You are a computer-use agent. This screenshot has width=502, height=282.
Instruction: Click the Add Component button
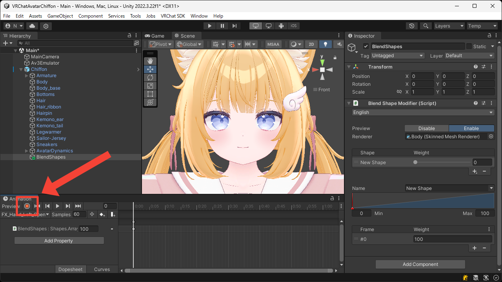tap(420, 264)
